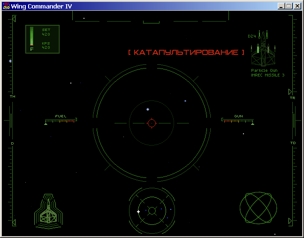
Task: Click the triangle marker on FUEL gauge
Action: tap(46, 124)
